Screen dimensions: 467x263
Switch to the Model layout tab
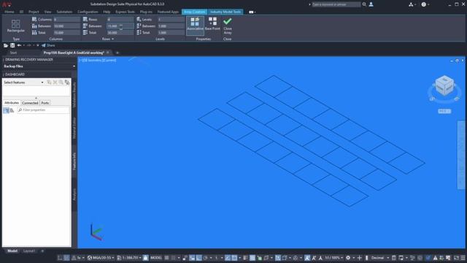(x=12, y=251)
